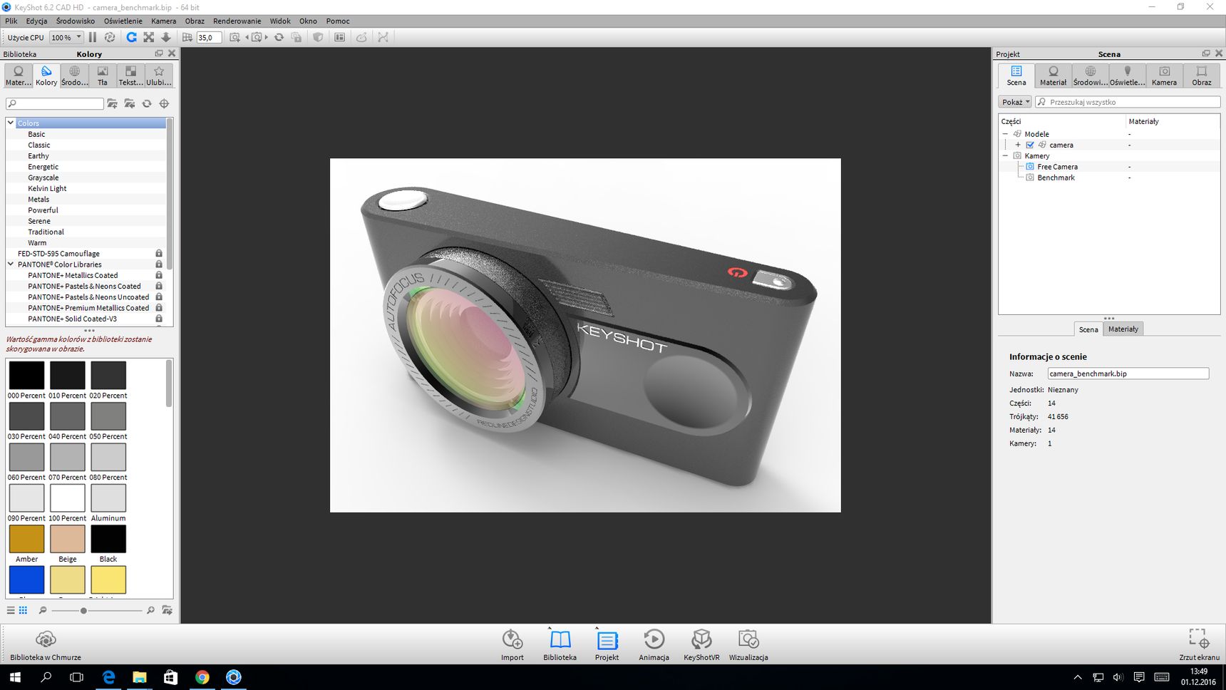Collapse the Kamery tree node
Image resolution: width=1226 pixels, height=690 pixels.
(1006, 155)
